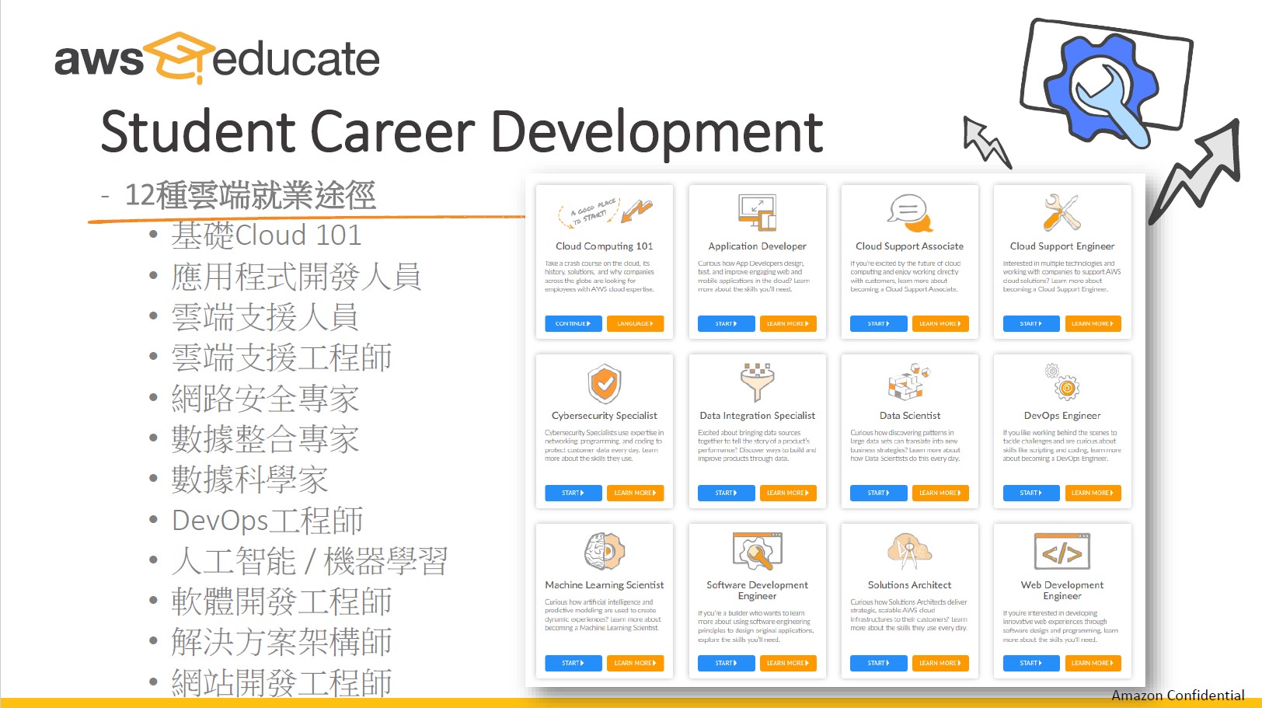Click the Software Development Engineer icon
The image size is (1262, 708).
tap(757, 551)
